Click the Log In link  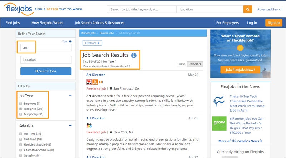point(252,23)
